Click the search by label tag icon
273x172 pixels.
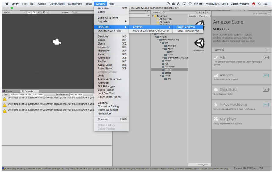point(203,13)
